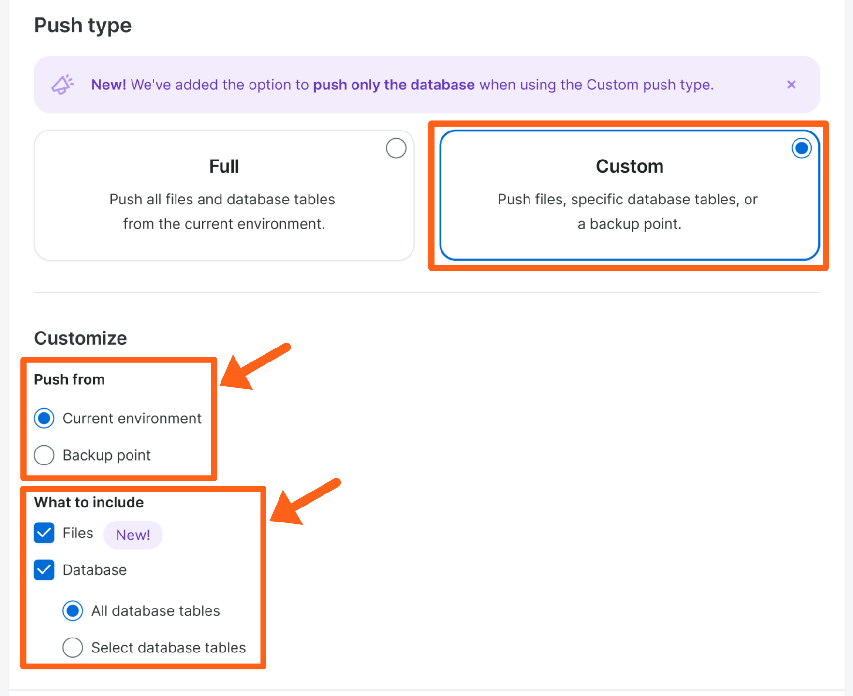Image resolution: width=853 pixels, height=696 pixels.
Task: Choose Current environment as push source
Action: click(44, 418)
